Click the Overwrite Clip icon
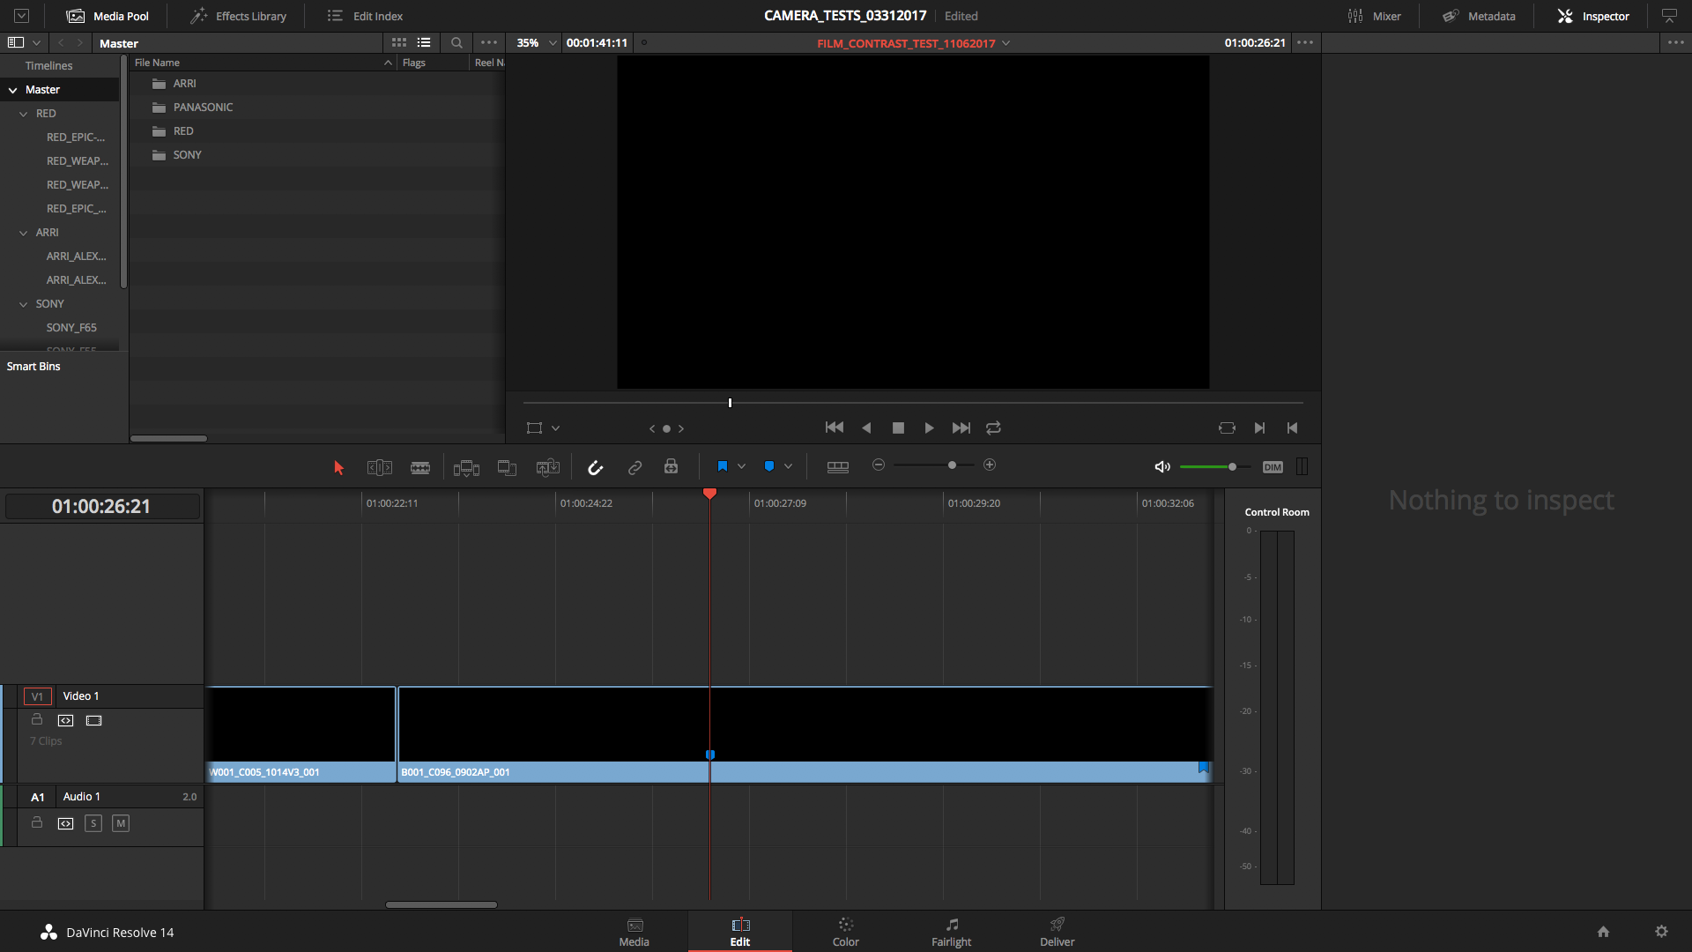Screen dimensions: 1692x952 pos(507,468)
